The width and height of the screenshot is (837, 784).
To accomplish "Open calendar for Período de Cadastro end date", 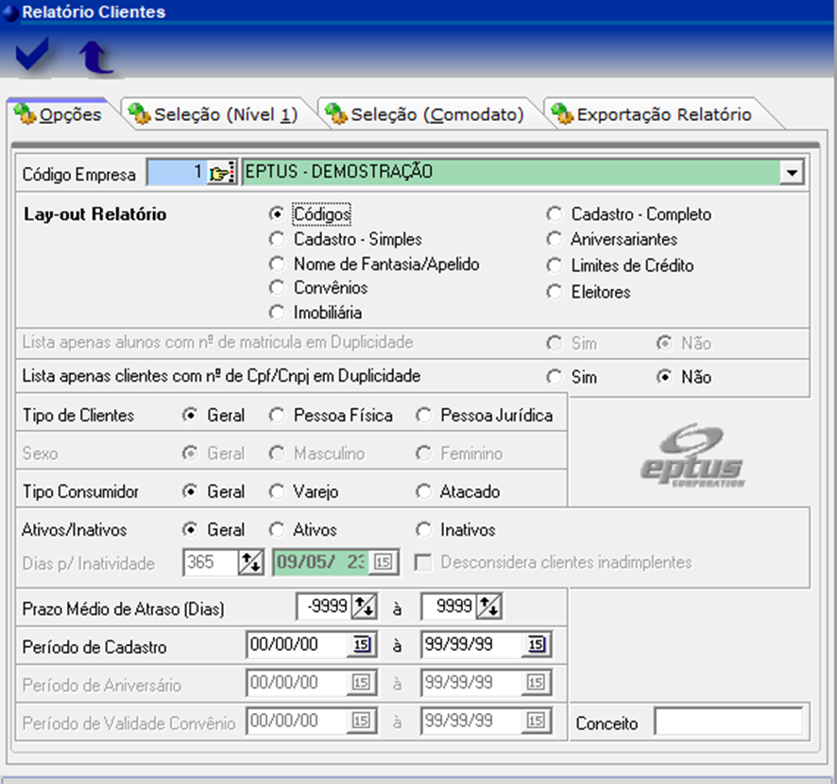I will [536, 645].
